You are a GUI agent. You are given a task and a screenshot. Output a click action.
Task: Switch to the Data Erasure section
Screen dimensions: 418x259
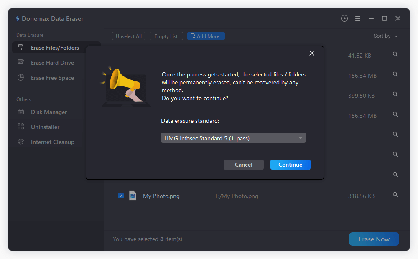tap(30, 35)
